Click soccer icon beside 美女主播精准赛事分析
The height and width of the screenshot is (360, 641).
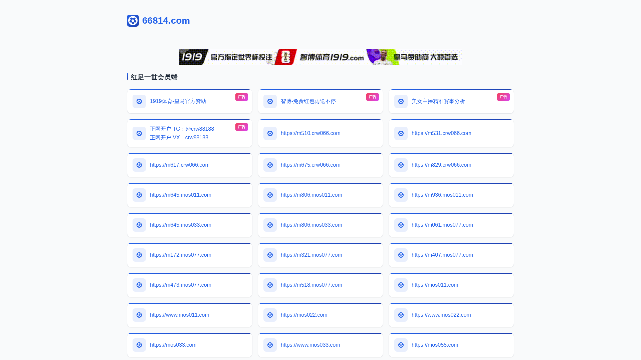click(x=401, y=101)
